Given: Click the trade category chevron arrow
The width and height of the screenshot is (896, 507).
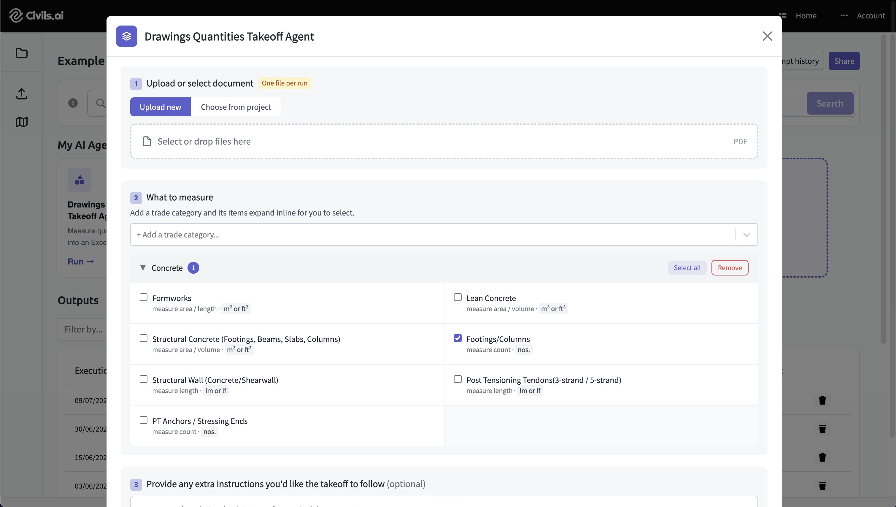Looking at the screenshot, I should tap(746, 235).
